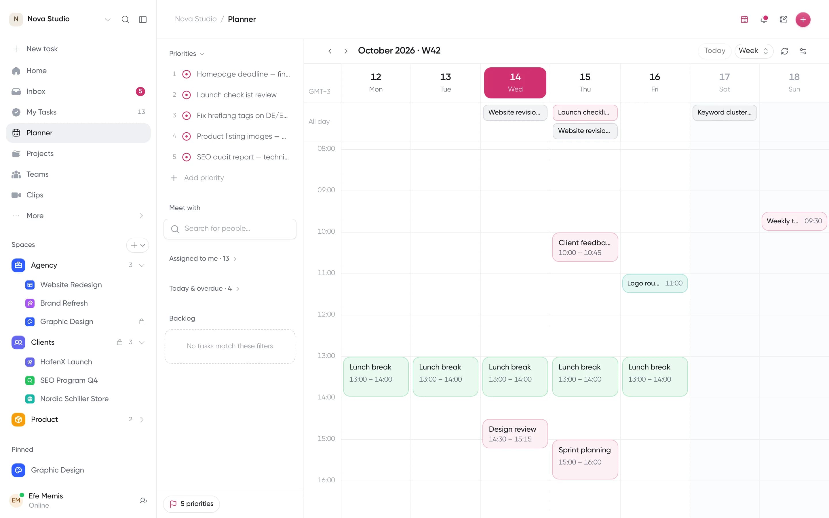This screenshot has height=518, width=829.
Task: Collapse sidebar using the panel icon
Action: (143, 20)
